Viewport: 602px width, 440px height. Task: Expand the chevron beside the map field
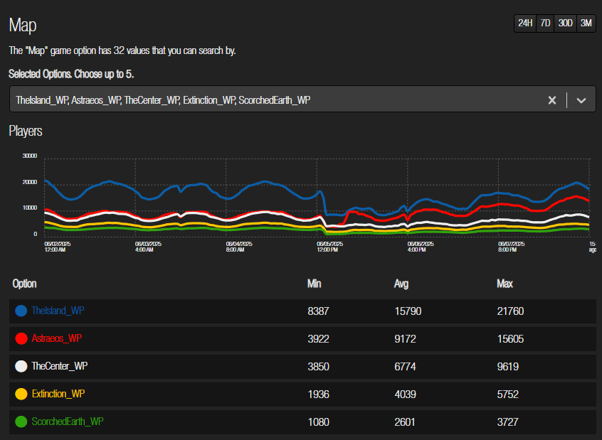click(x=581, y=100)
